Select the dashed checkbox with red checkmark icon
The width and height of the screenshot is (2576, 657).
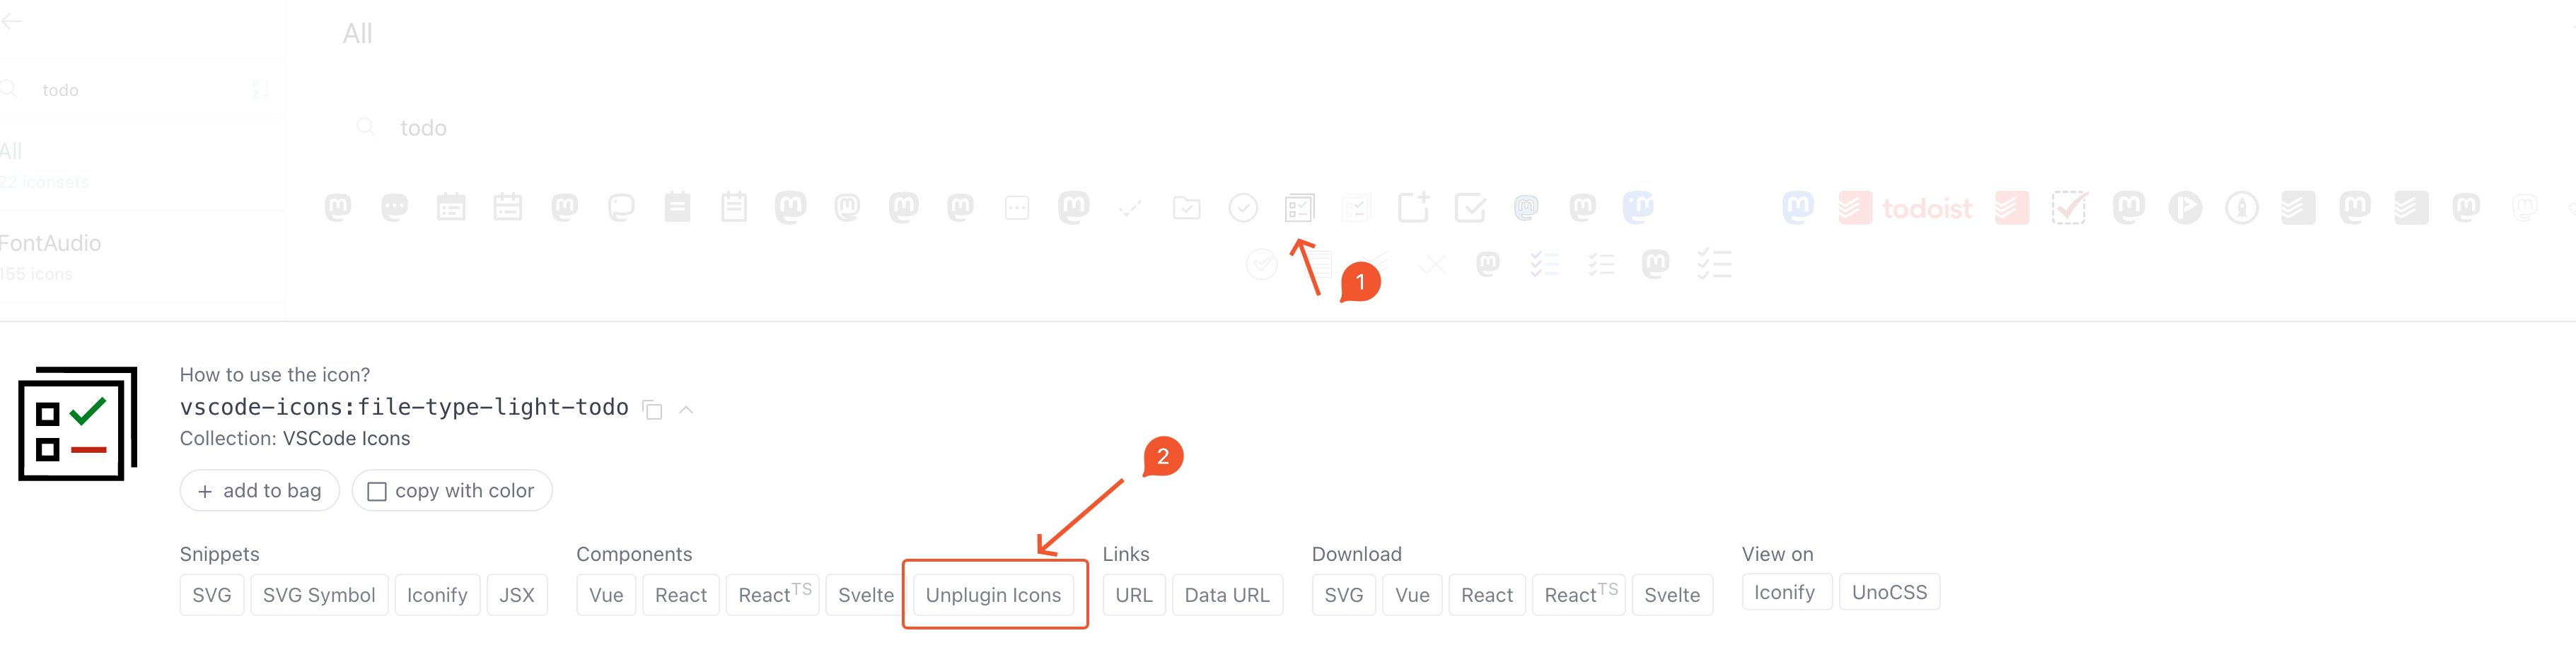[x=2068, y=208]
